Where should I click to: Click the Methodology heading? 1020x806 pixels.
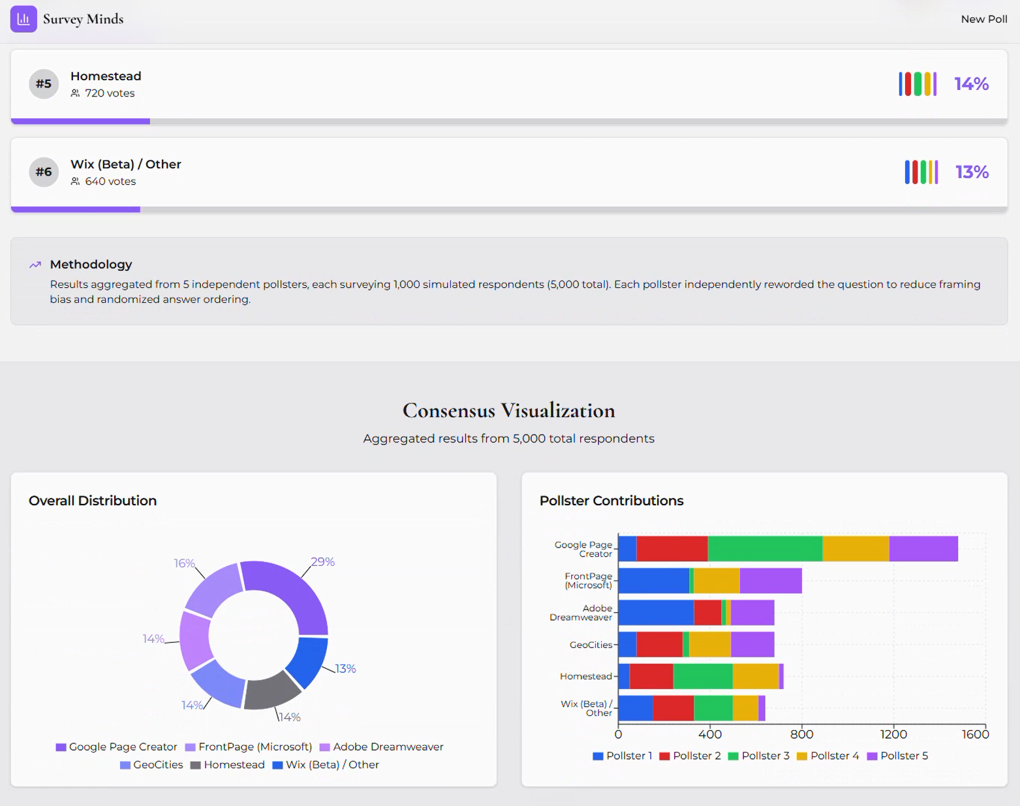tap(91, 264)
